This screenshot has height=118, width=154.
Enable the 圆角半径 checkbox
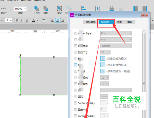click(75, 109)
